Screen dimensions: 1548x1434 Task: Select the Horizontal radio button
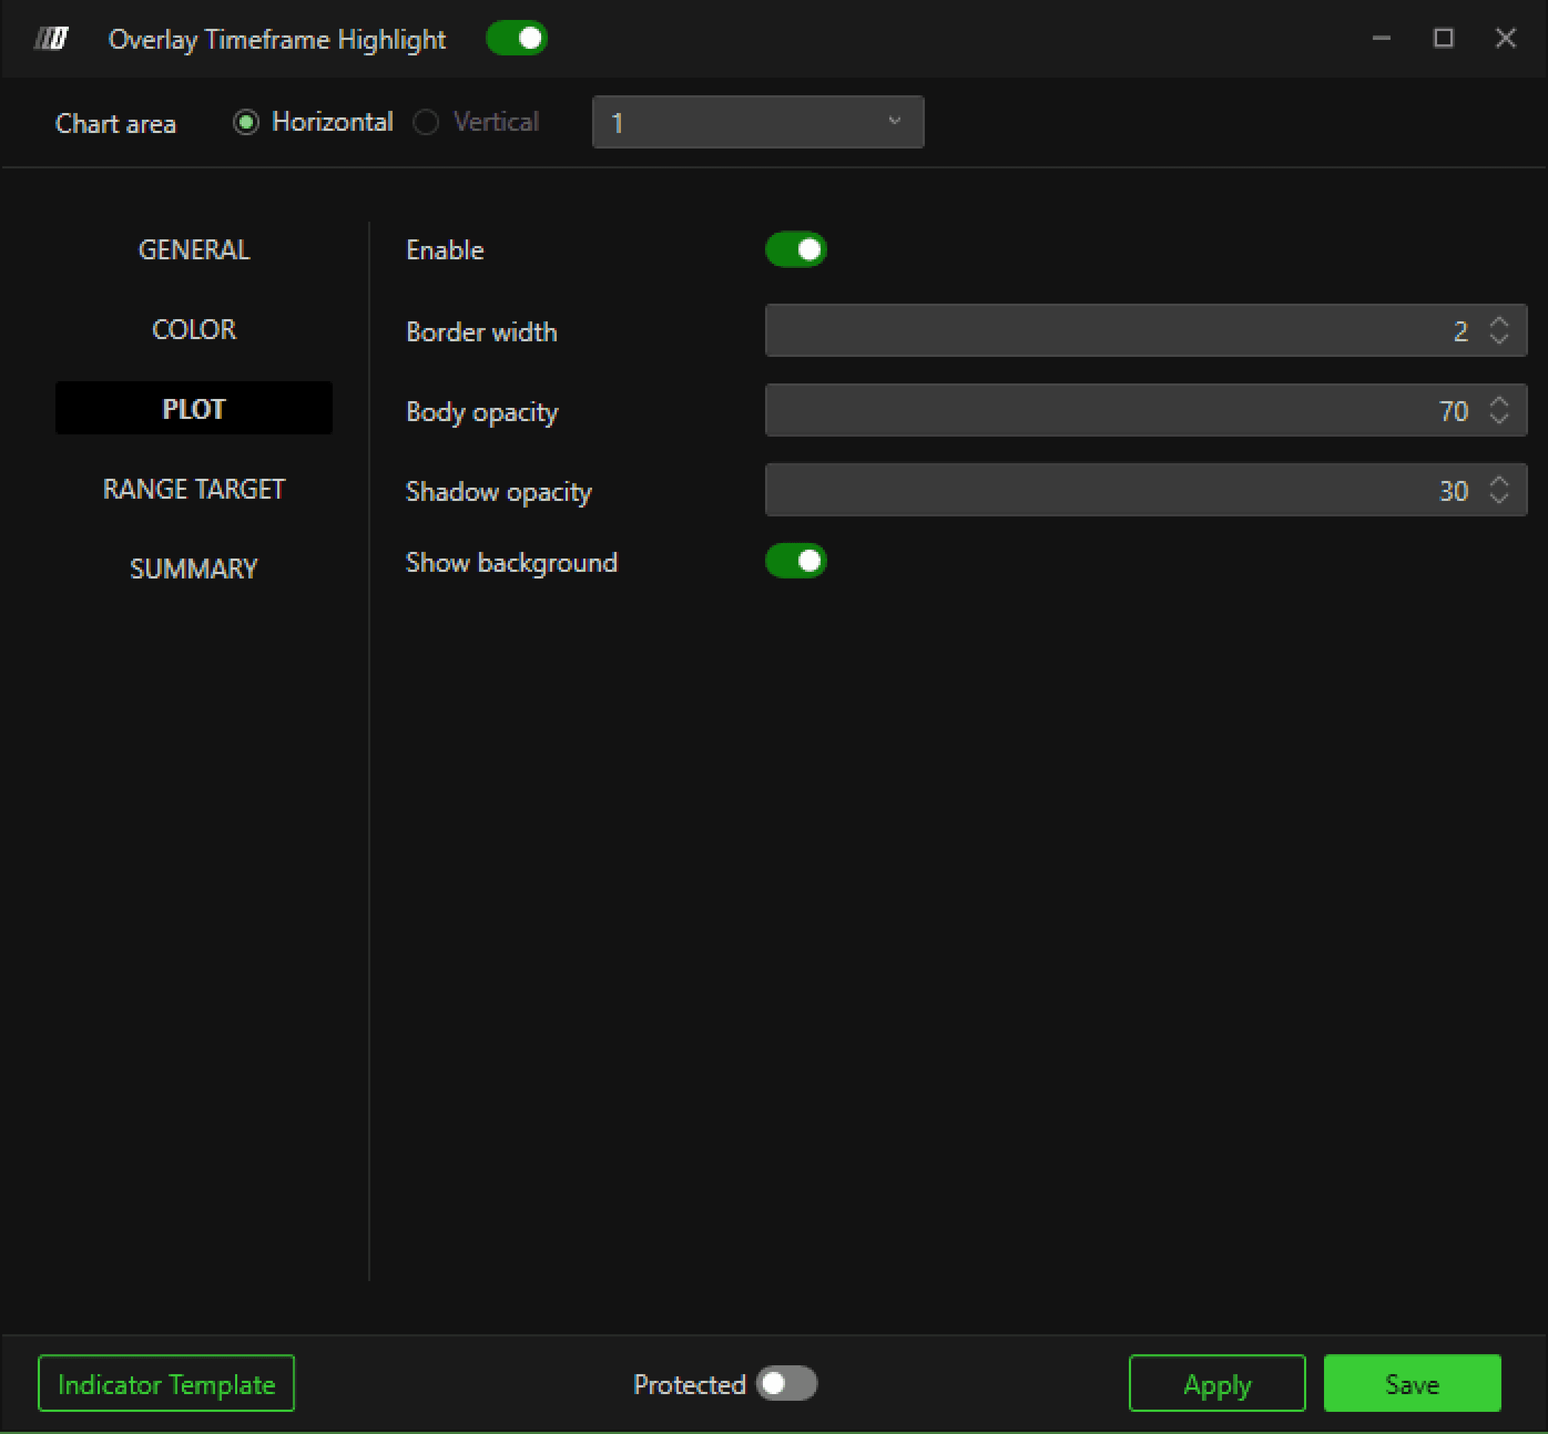pos(246,122)
